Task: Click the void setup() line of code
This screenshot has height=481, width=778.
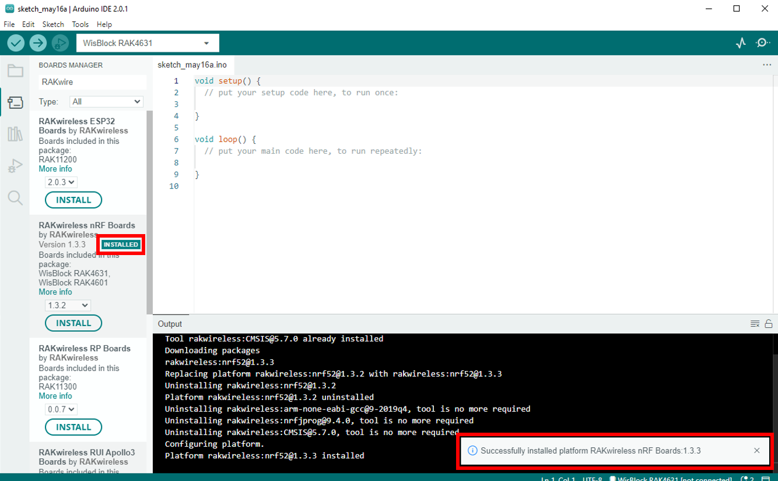Action: point(228,81)
